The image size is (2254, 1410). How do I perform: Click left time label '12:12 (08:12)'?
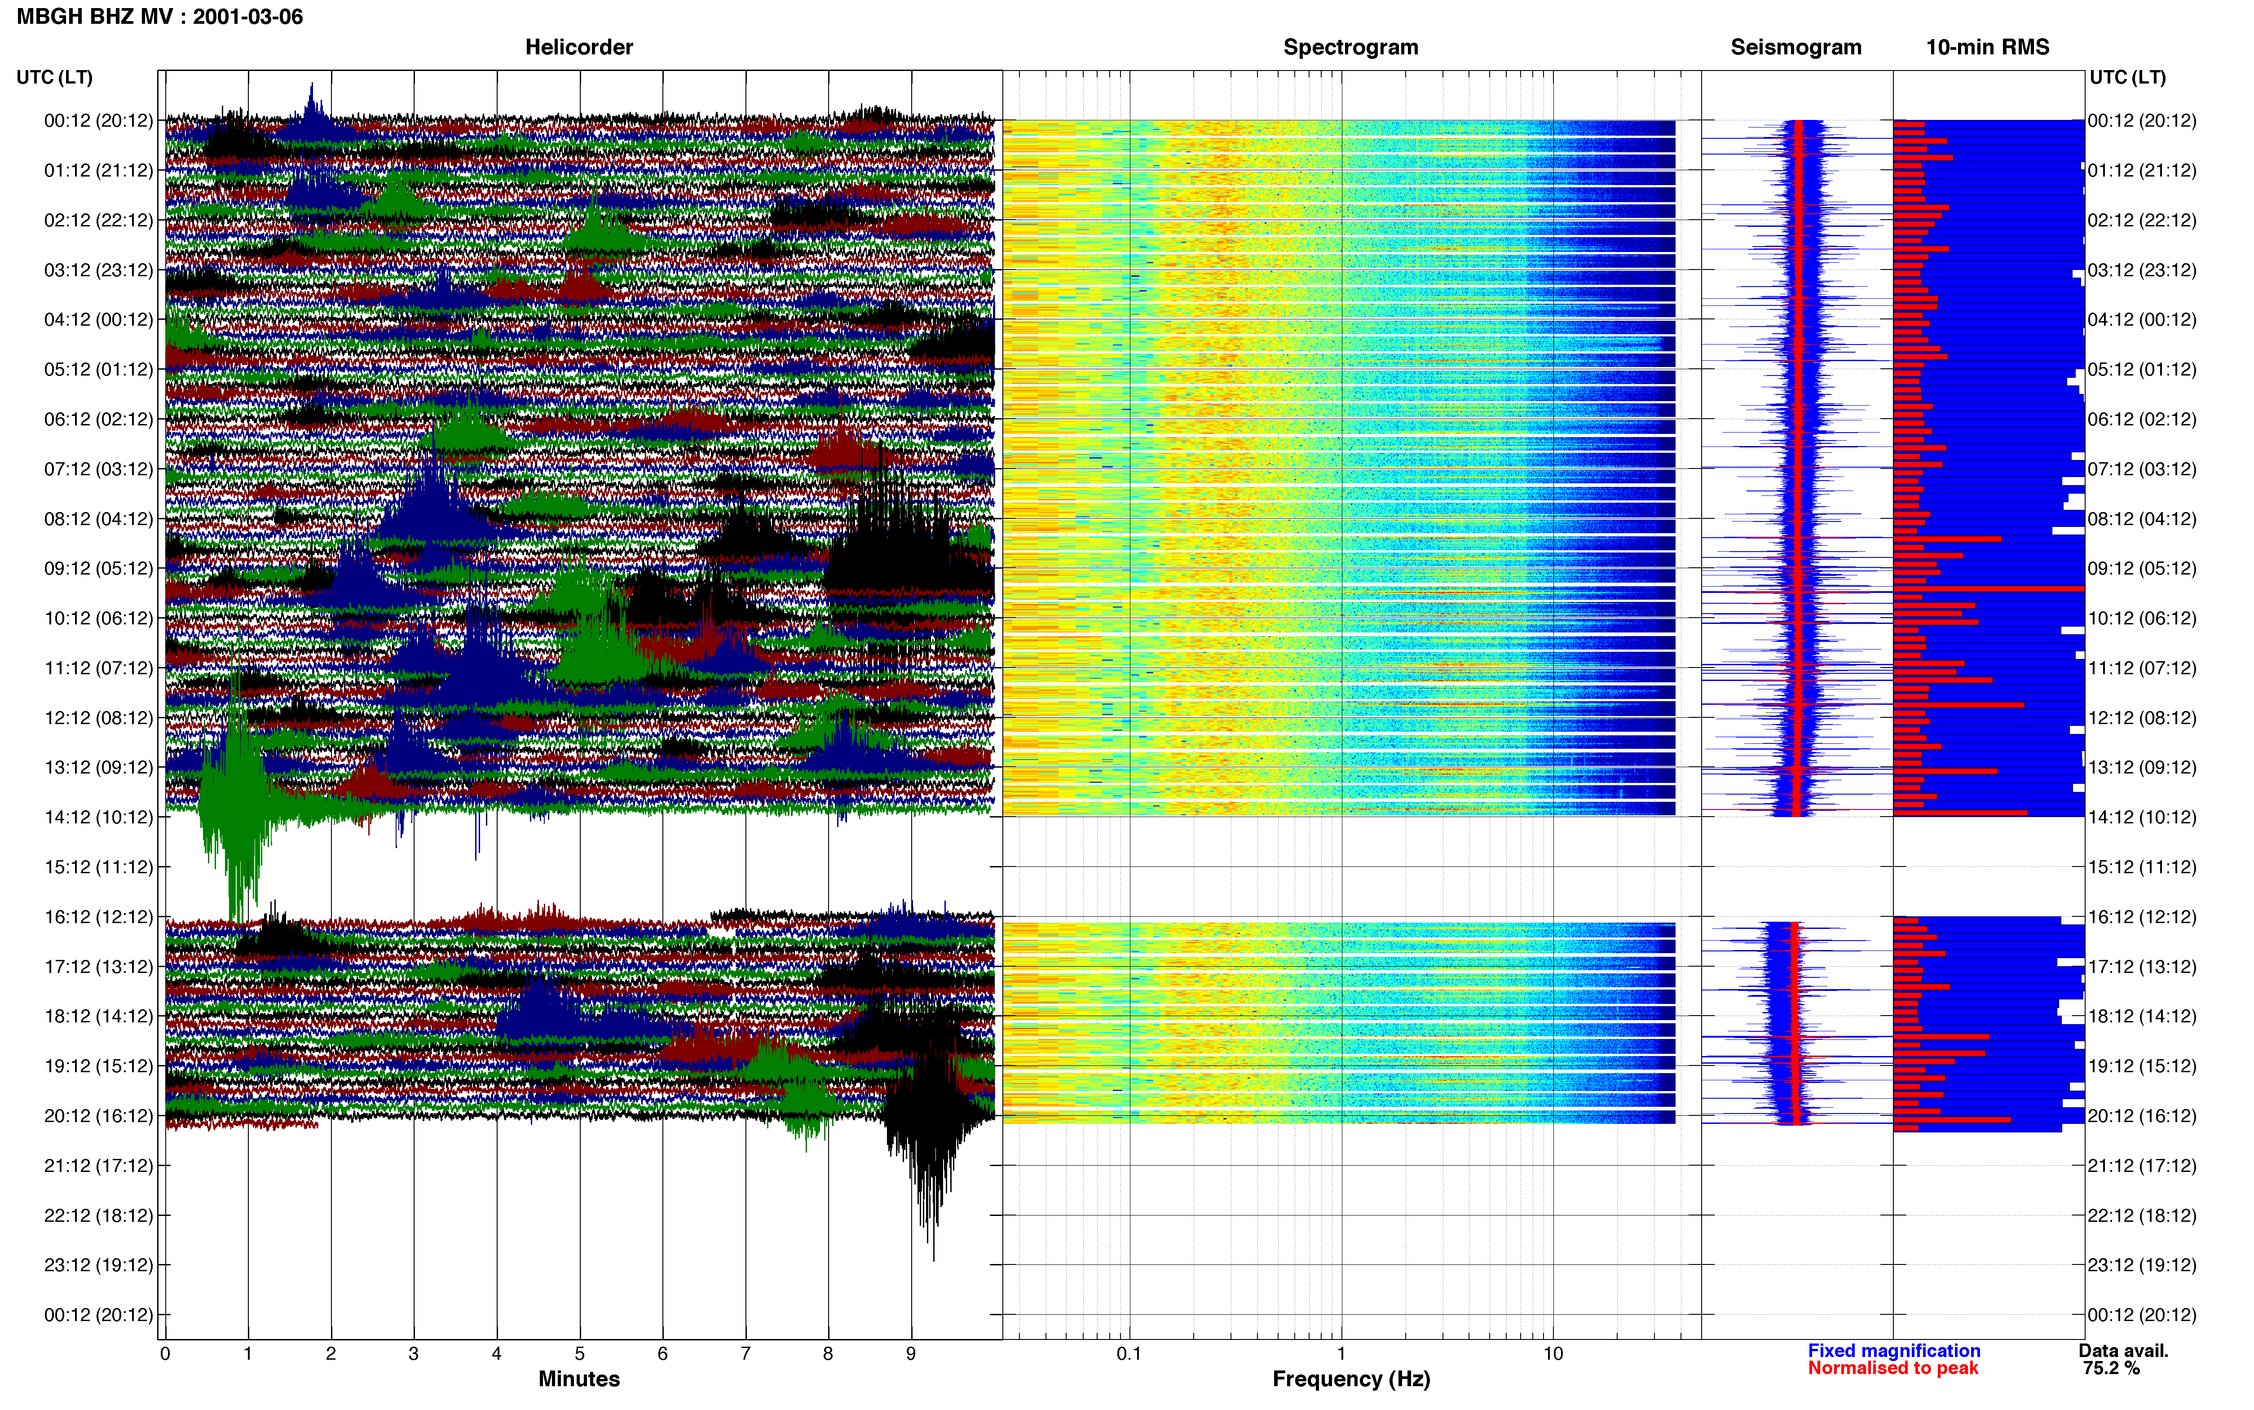click(x=99, y=718)
